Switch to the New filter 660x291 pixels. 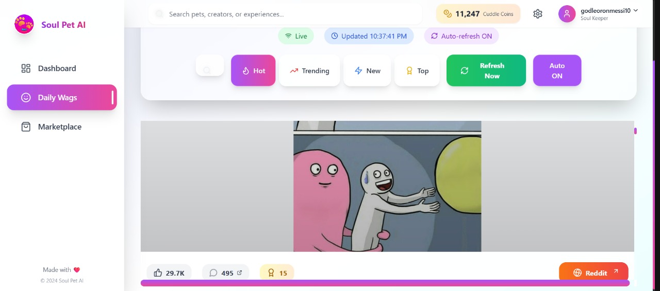pyautogui.click(x=367, y=70)
